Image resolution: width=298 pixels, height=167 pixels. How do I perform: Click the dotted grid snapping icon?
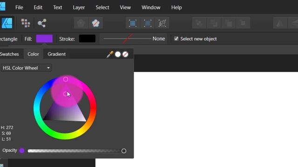coord(133,23)
